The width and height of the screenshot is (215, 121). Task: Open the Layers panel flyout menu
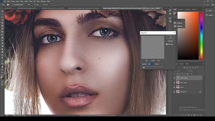tap(203, 64)
